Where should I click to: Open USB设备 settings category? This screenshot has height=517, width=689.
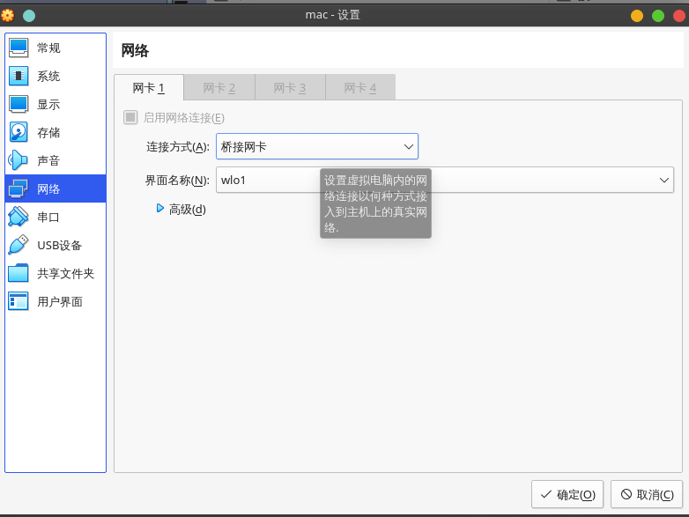[x=56, y=245]
